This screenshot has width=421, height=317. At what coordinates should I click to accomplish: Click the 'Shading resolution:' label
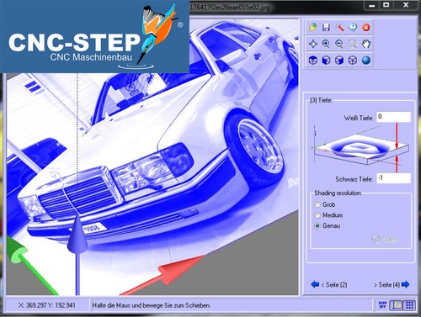point(338,193)
